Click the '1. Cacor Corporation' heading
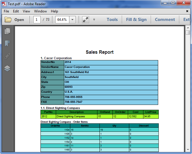This screenshot has height=154, width=192. pyautogui.click(x=56, y=58)
